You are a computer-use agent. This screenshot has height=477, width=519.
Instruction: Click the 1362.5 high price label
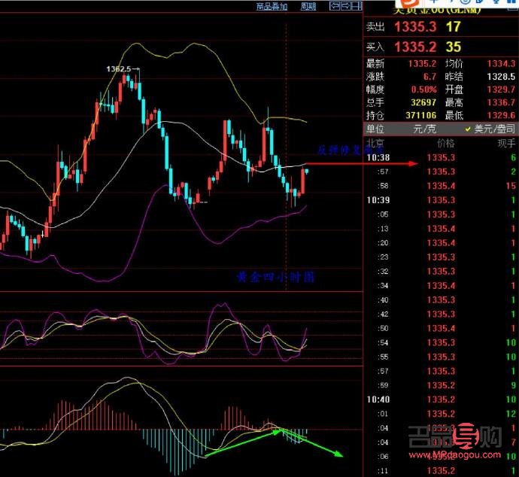click(x=119, y=69)
